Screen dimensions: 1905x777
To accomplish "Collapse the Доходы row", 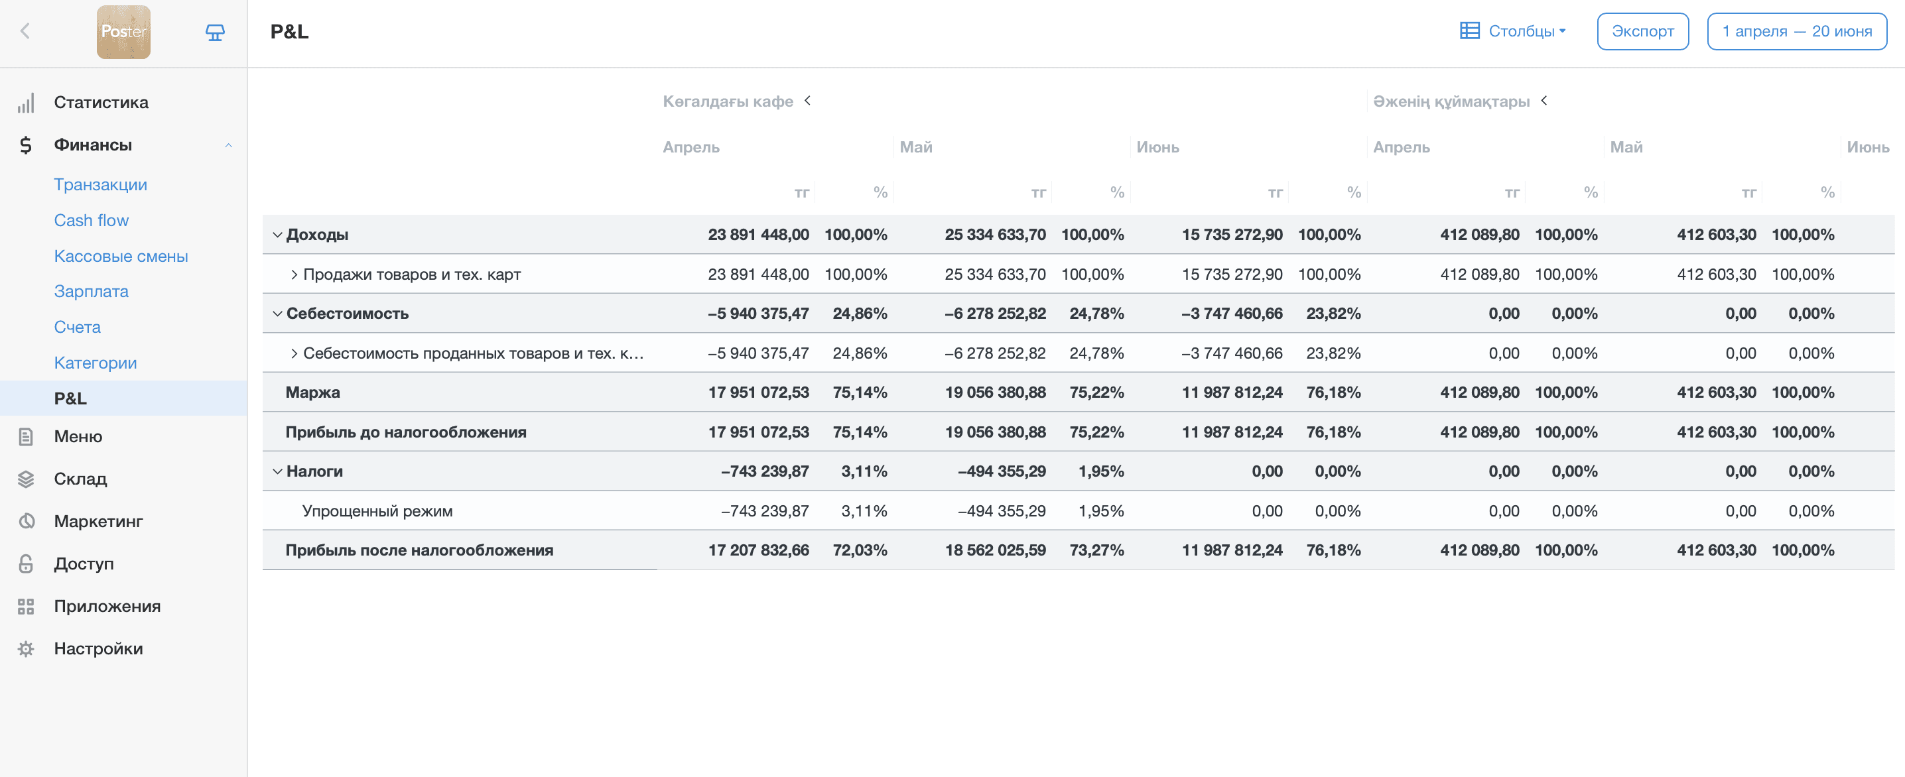I will (277, 235).
